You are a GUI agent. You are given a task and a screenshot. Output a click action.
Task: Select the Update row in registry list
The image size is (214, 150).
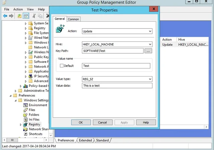click(184, 44)
